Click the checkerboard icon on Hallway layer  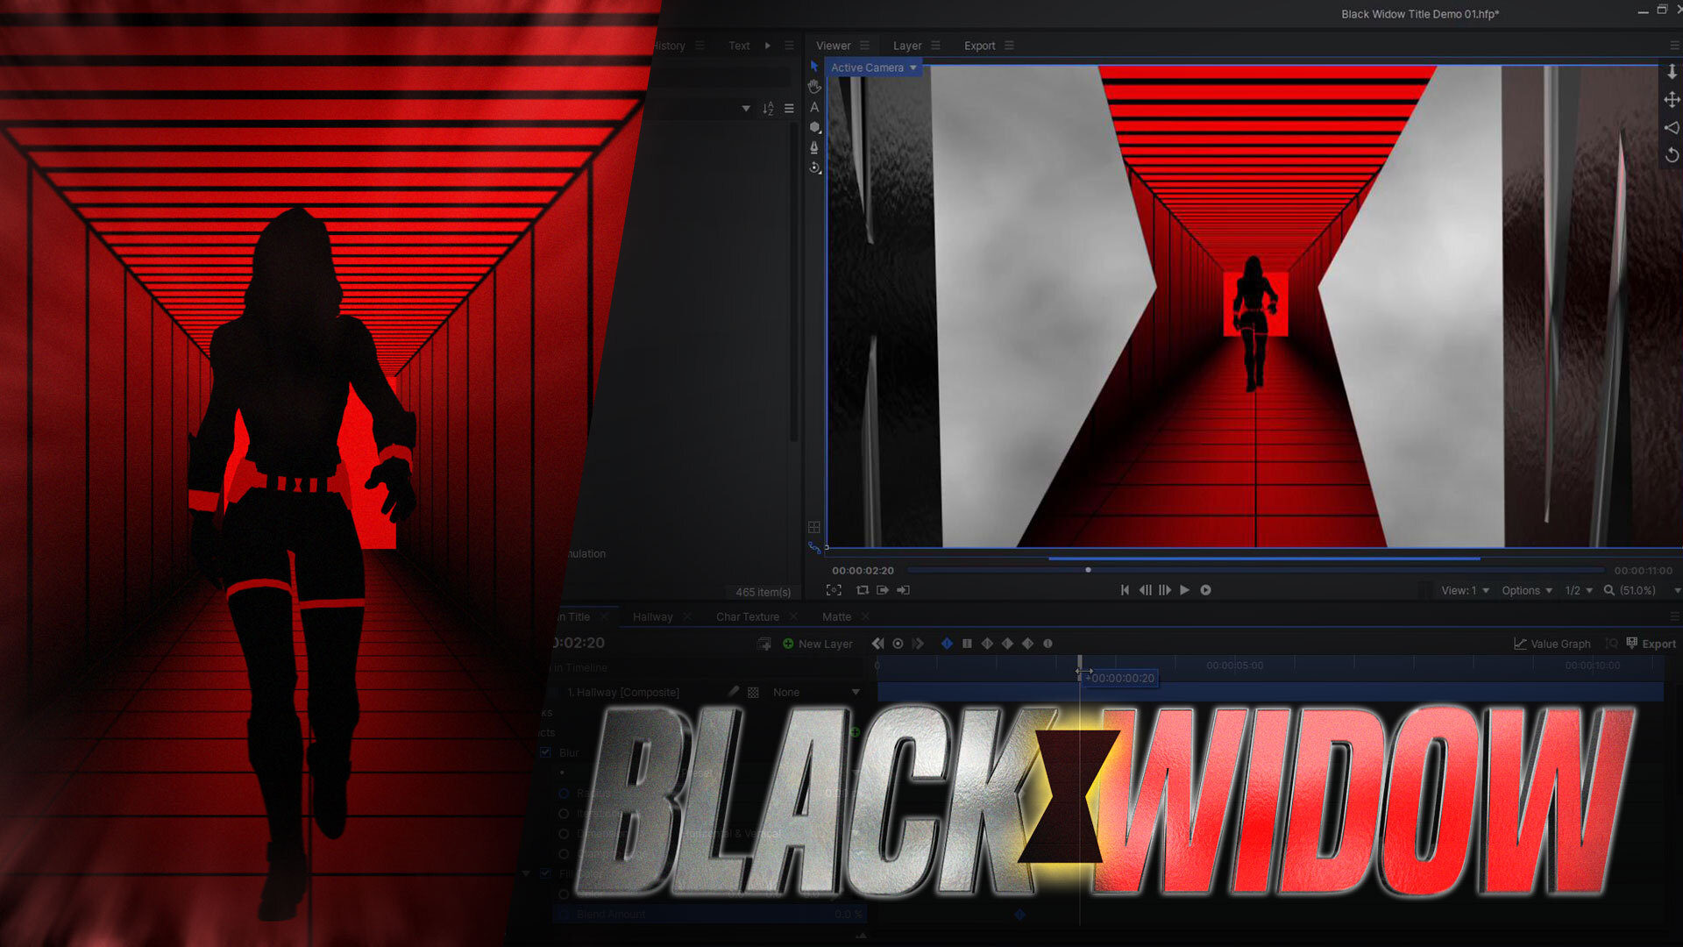tap(753, 692)
